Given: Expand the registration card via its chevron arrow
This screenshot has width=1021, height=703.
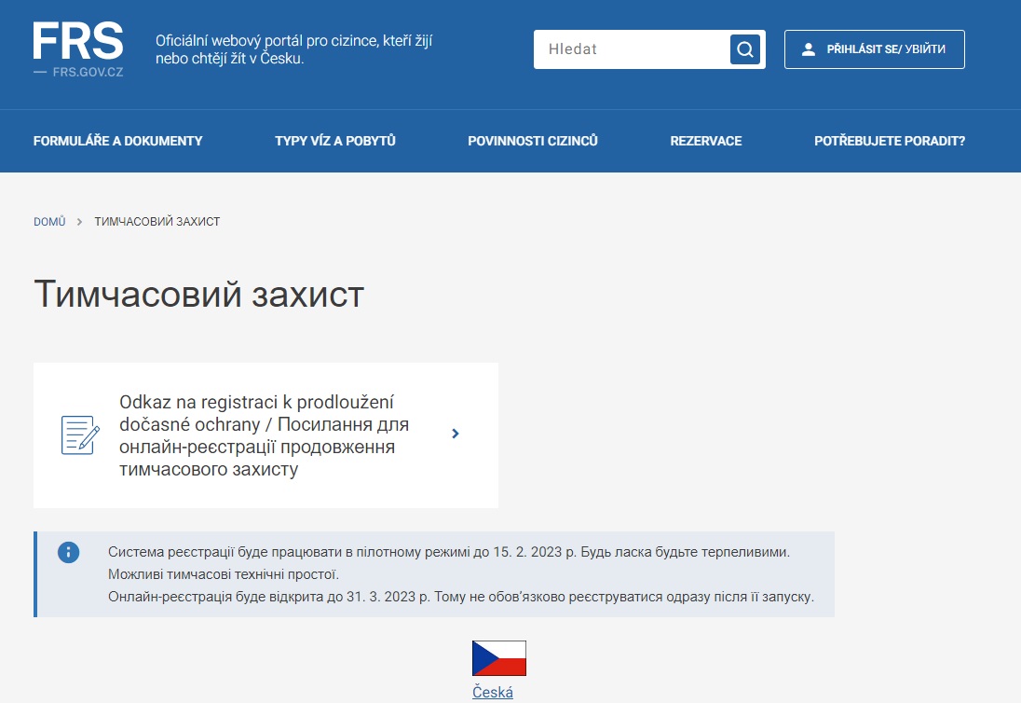Looking at the screenshot, I should 455,434.
